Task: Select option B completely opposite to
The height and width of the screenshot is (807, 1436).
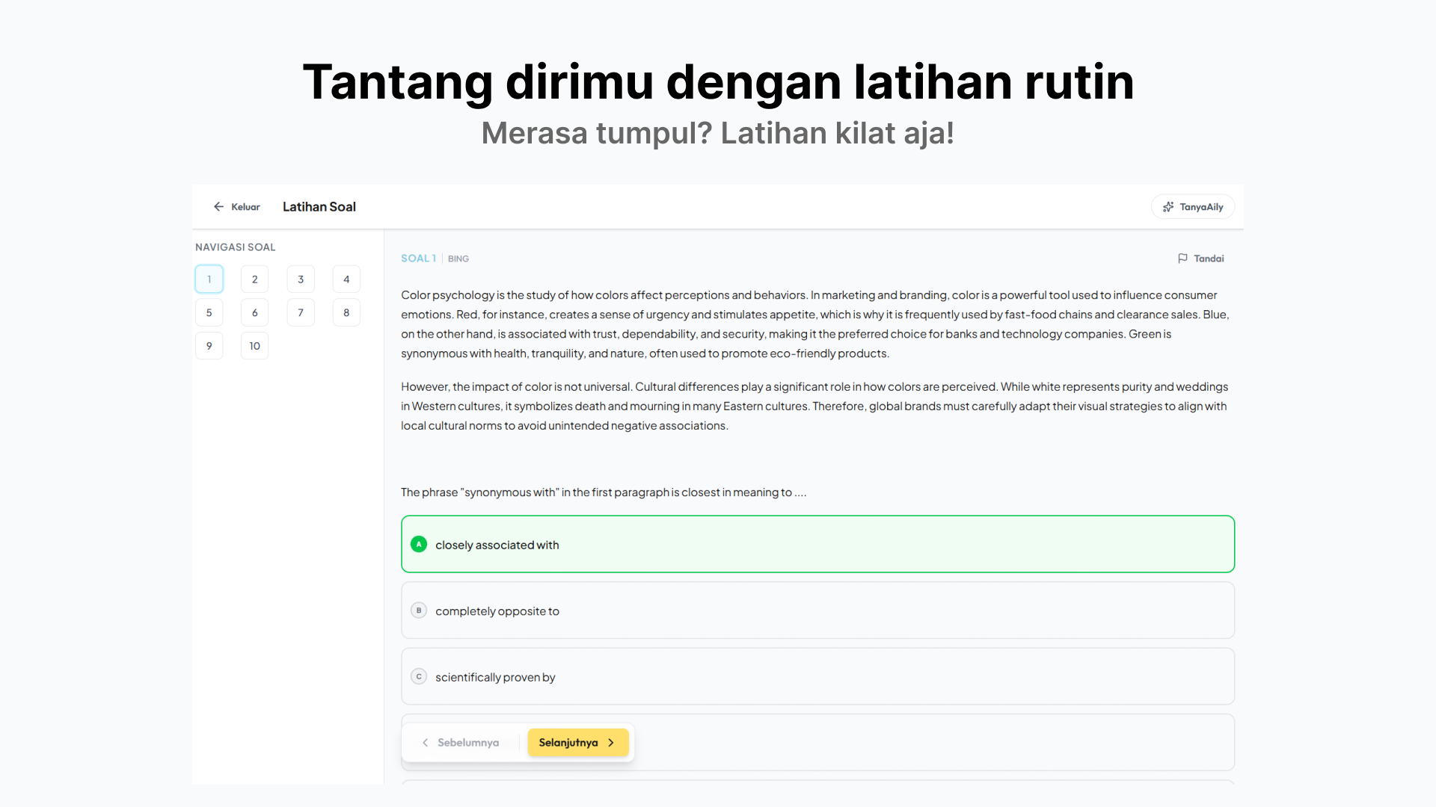Action: (497, 611)
